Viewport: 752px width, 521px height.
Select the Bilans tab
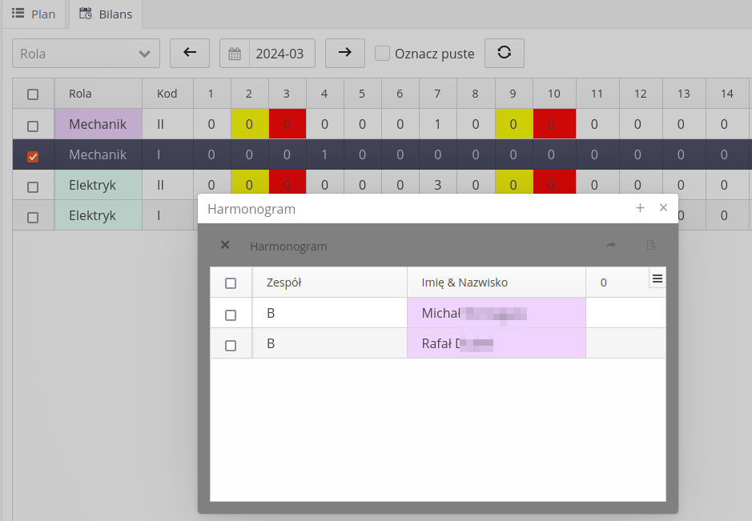[x=106, y=14]
